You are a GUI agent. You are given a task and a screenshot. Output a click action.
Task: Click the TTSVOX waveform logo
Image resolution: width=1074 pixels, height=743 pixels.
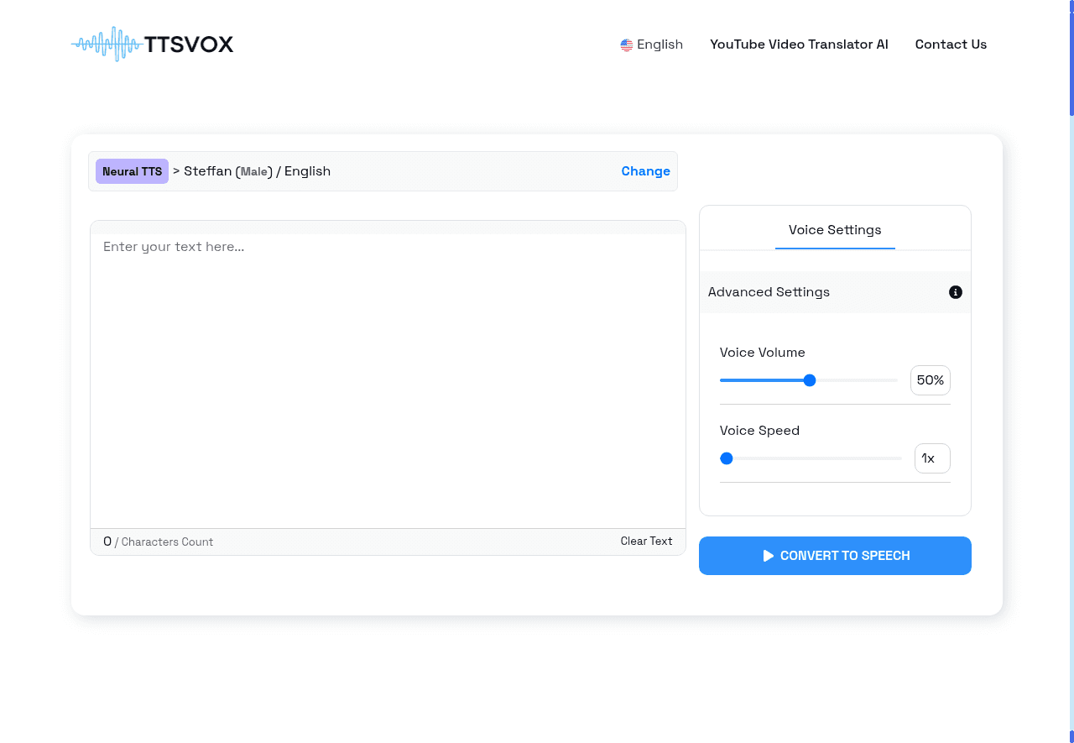tap(105, 44)
